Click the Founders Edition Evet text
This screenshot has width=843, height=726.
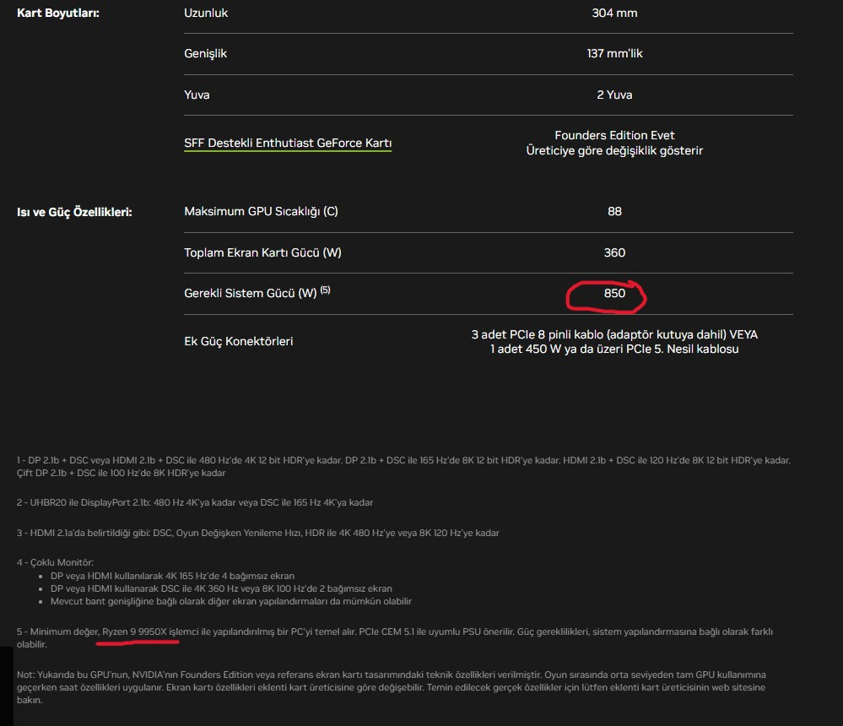click(x=614, y=135)
